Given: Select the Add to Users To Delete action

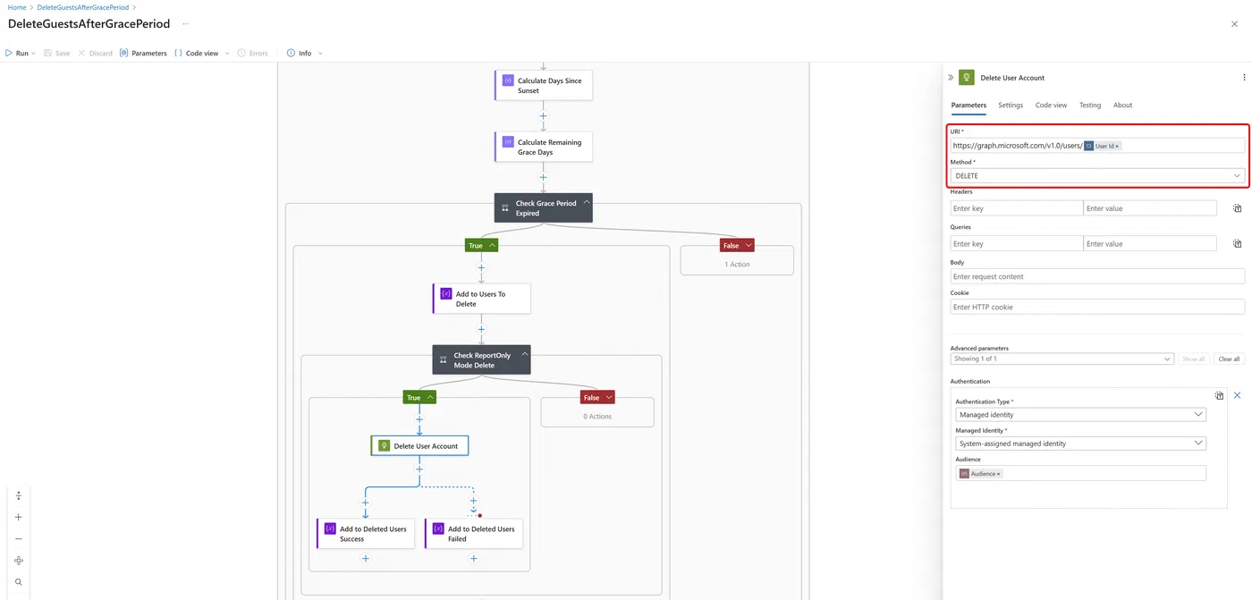Looking at the screenshot, I should [481, 299].
